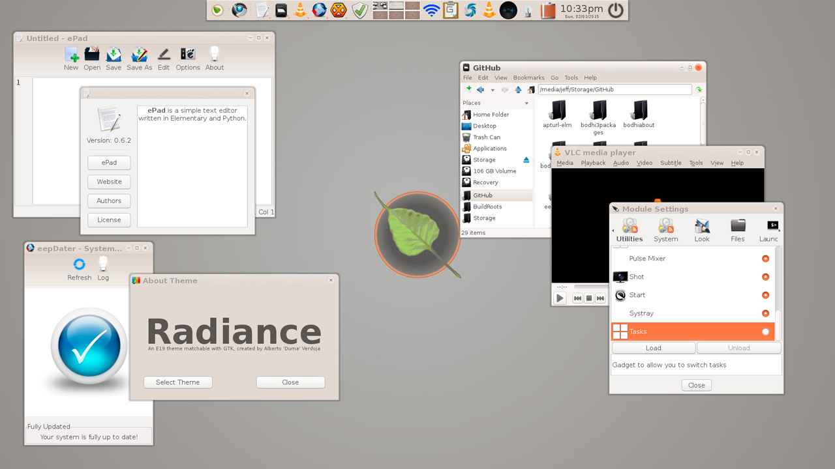Click the Refresh icon in eepDater

pos(79,264)
